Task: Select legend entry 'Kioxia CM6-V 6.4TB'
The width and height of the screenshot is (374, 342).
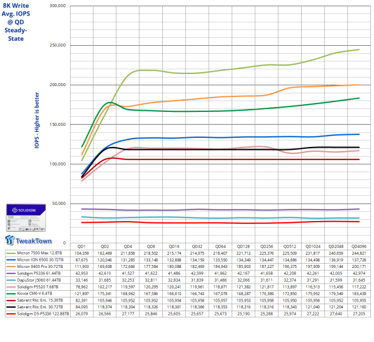Action: 34,293
